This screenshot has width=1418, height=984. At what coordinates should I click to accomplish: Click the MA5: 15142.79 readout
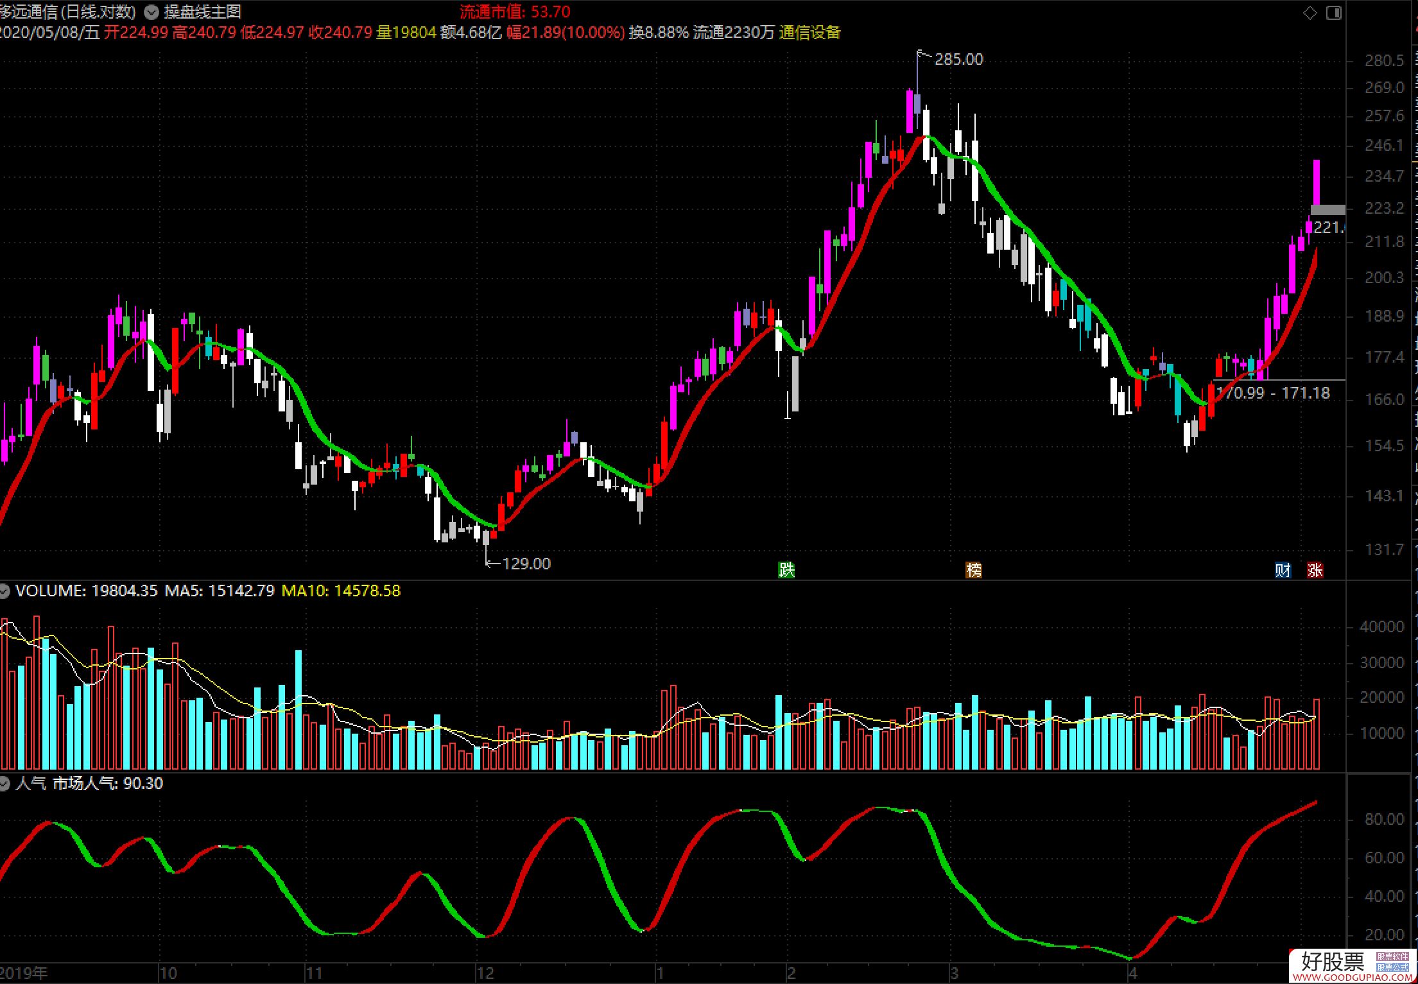click(x=220, y=591)
